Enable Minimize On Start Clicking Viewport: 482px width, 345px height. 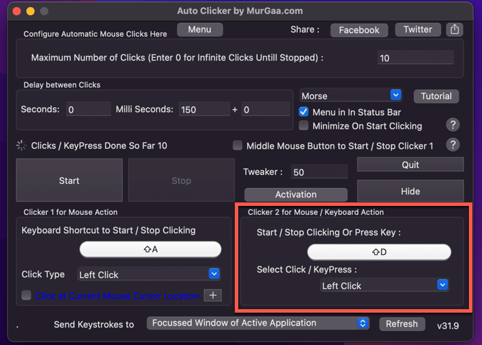pyautogui.click(x=304, y=126)
